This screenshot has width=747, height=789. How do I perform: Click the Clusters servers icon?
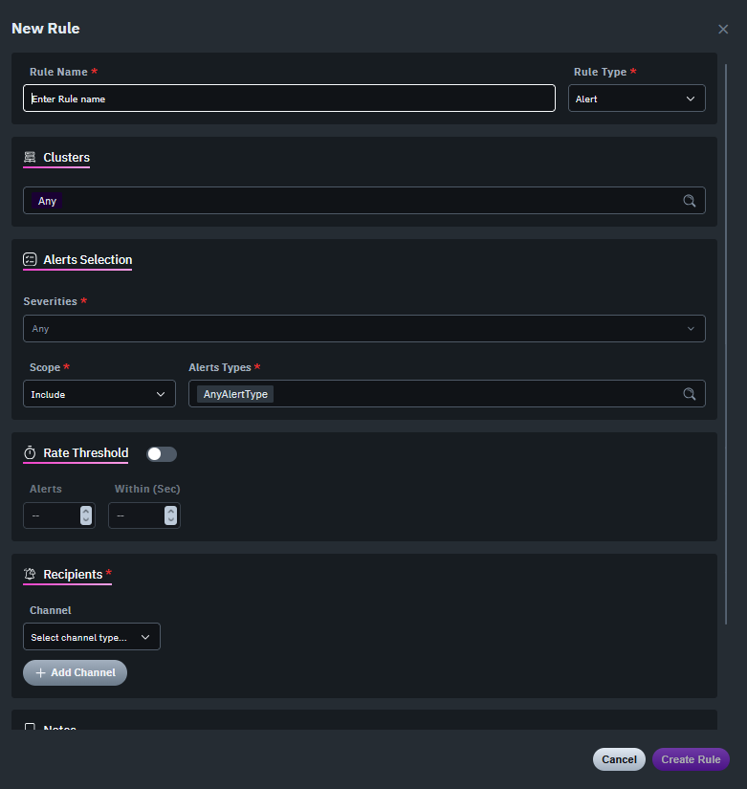point(32,158)
